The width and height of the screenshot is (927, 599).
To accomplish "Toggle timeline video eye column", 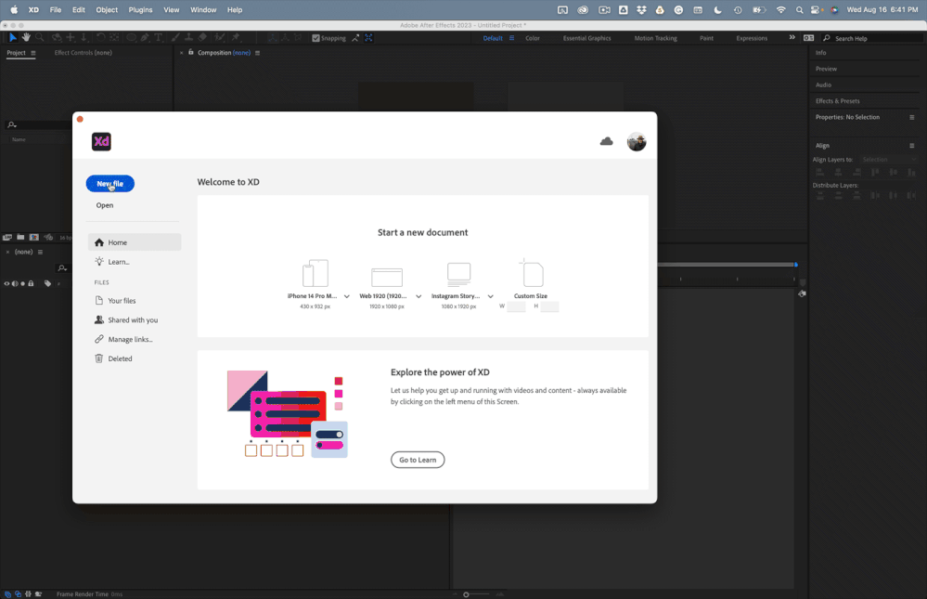I will [6, 283].
